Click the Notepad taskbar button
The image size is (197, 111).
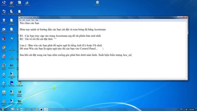pyautogui.click(x=46, y=109)
